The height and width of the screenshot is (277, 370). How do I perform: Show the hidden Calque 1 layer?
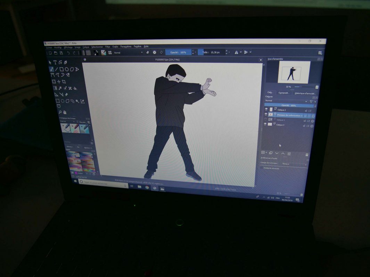(x=266, y=119)
